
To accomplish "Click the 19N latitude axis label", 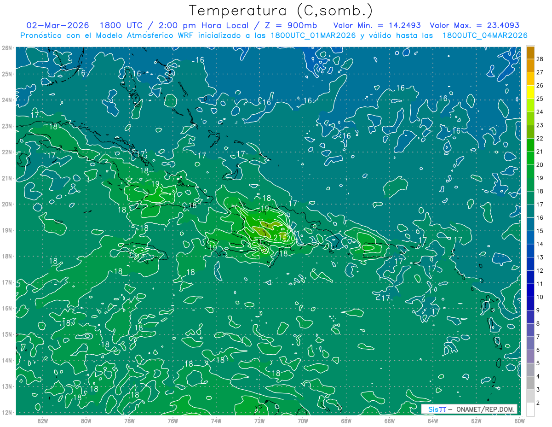I will click(x=6, y=230).
